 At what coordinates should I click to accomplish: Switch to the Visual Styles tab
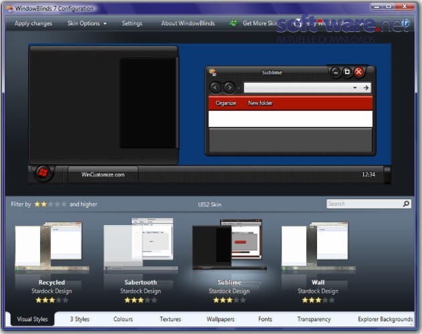click(32, 319)
